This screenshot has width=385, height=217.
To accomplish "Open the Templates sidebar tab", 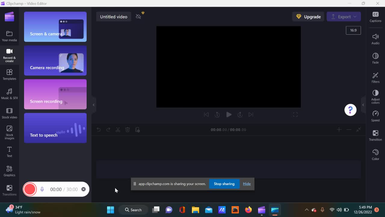I will 9,75.
